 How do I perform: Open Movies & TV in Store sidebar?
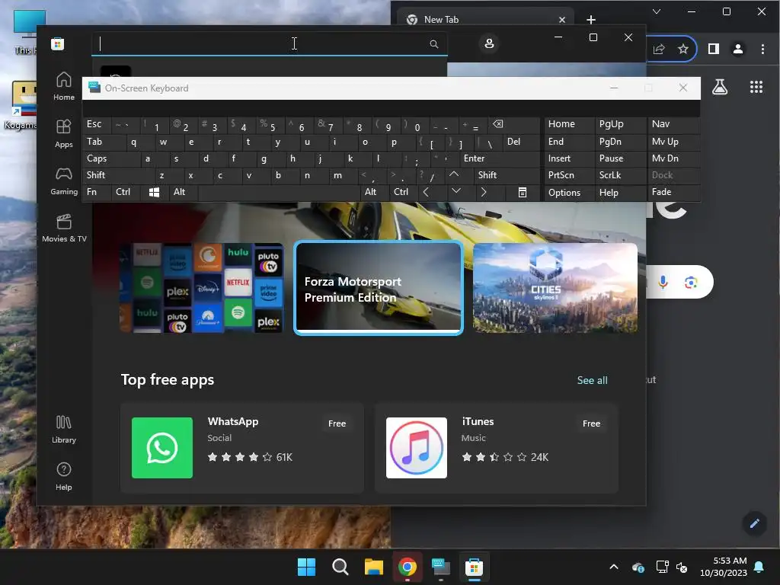click(64, 228)
